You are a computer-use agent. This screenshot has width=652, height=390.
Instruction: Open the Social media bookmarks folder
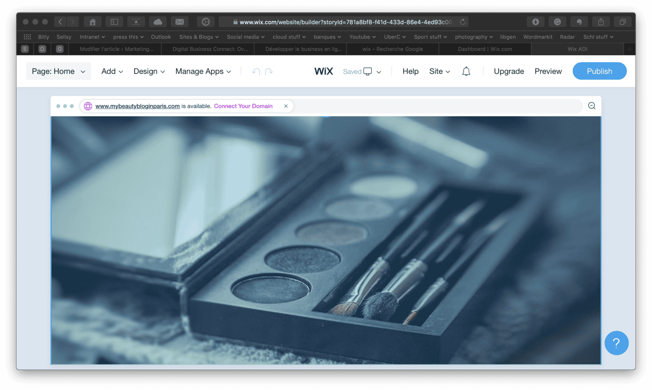point(246,37)
